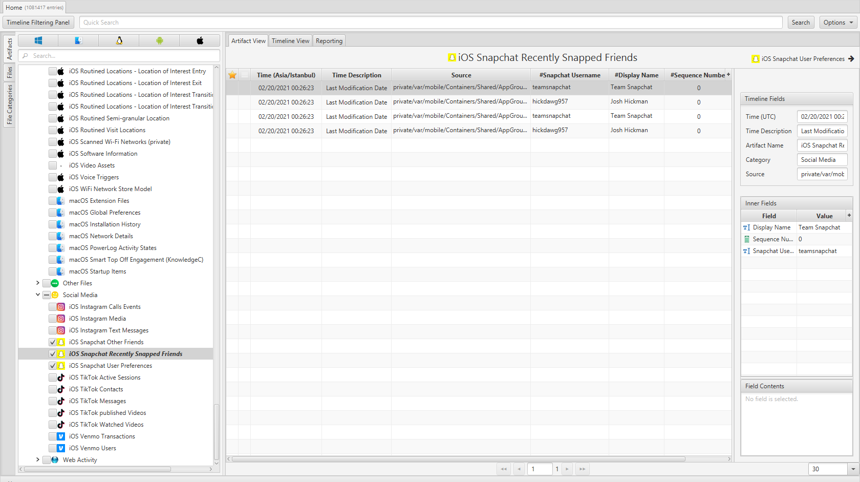Viewport: 860px width, 482px height.
Task: Click plus icon in Inner Fields header
Action: (849, 216)
